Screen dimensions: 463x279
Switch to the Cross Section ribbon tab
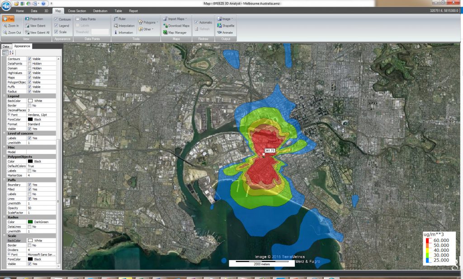click(76, 11)
